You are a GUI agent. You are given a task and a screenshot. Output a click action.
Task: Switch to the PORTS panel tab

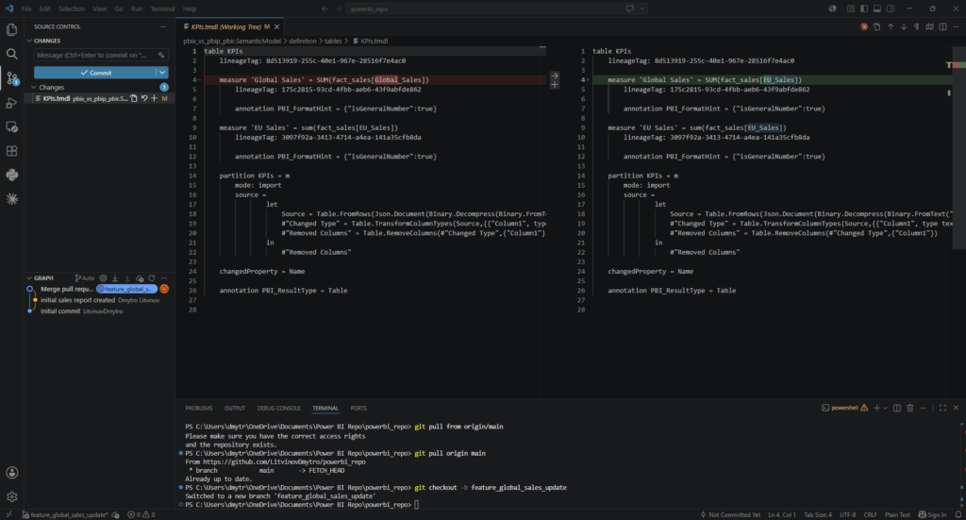coord(358,408)
